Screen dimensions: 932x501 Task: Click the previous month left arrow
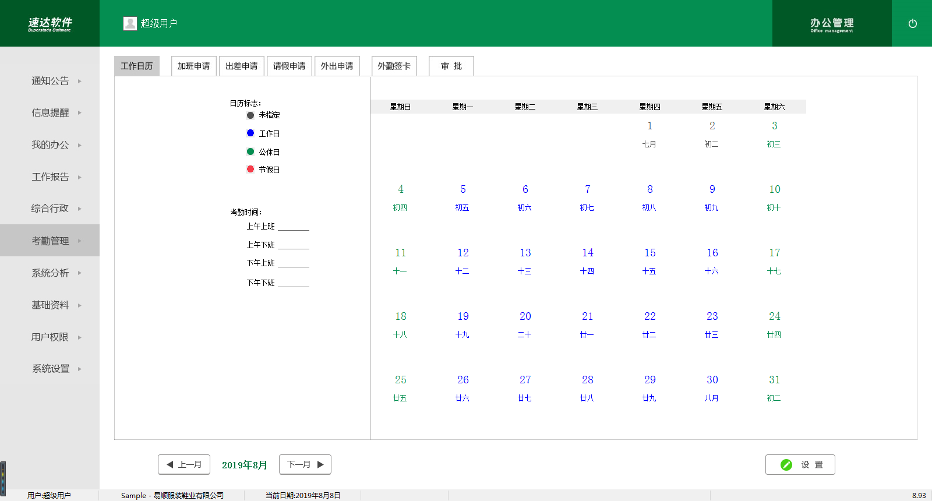coord(170,464)
